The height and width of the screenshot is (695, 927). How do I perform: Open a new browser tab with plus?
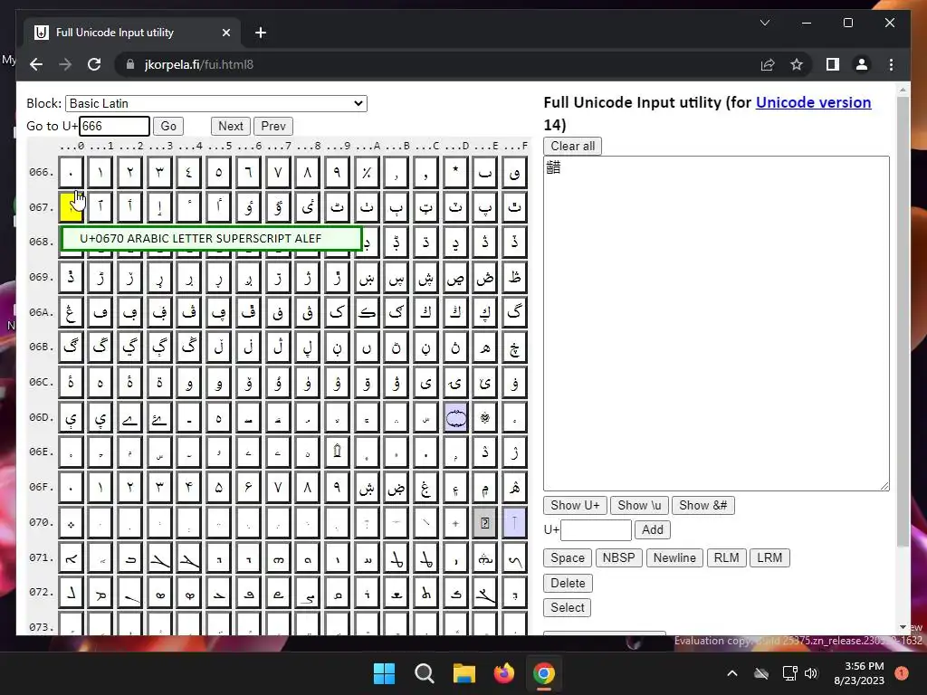pos(261,33)
